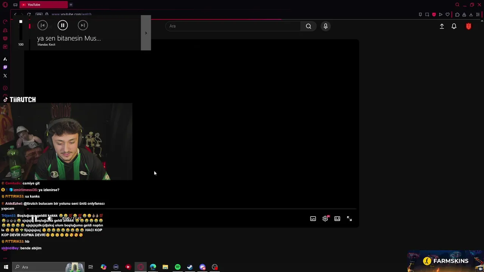
Task: Toggle the VPN badge in address bar
Action: (x=39, y=14)
